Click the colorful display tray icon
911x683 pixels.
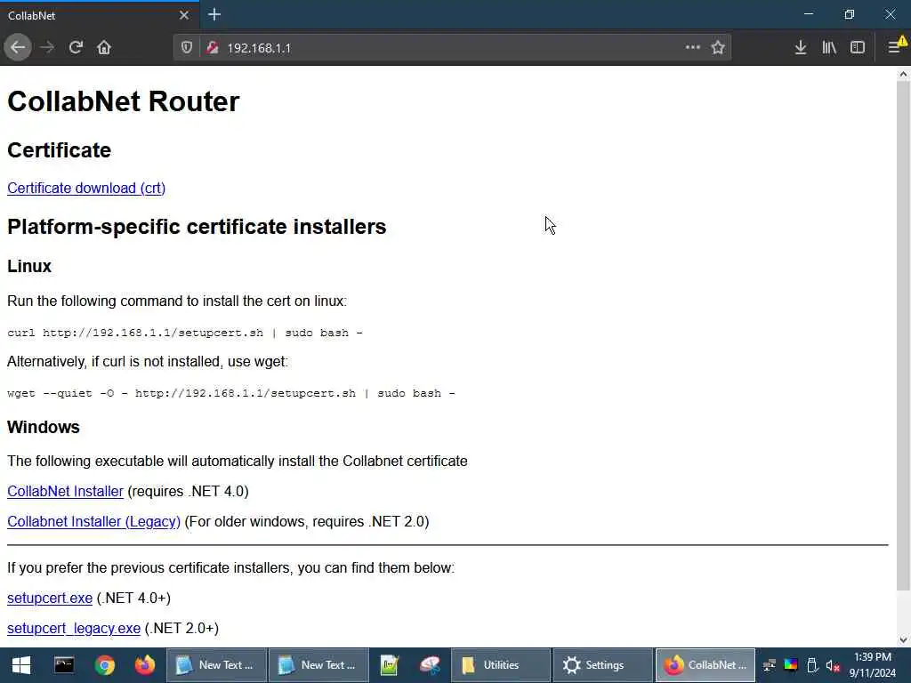click(791, 665)
